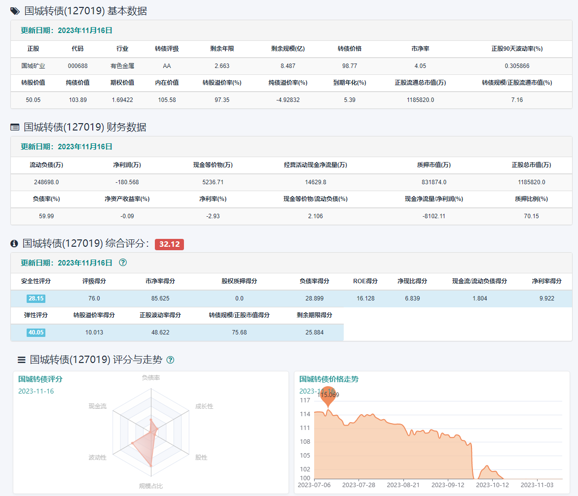
Task: Click the 转债规模/正股市值得分 value 75.68
Action: click(x=239, y=332)
